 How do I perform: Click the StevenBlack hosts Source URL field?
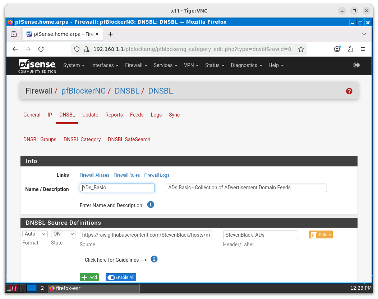pyautogui.click(x=146, y=235)
